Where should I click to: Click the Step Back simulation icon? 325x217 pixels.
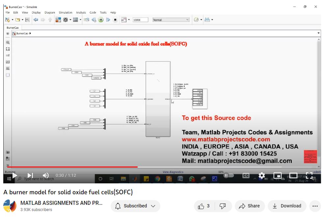94,20
